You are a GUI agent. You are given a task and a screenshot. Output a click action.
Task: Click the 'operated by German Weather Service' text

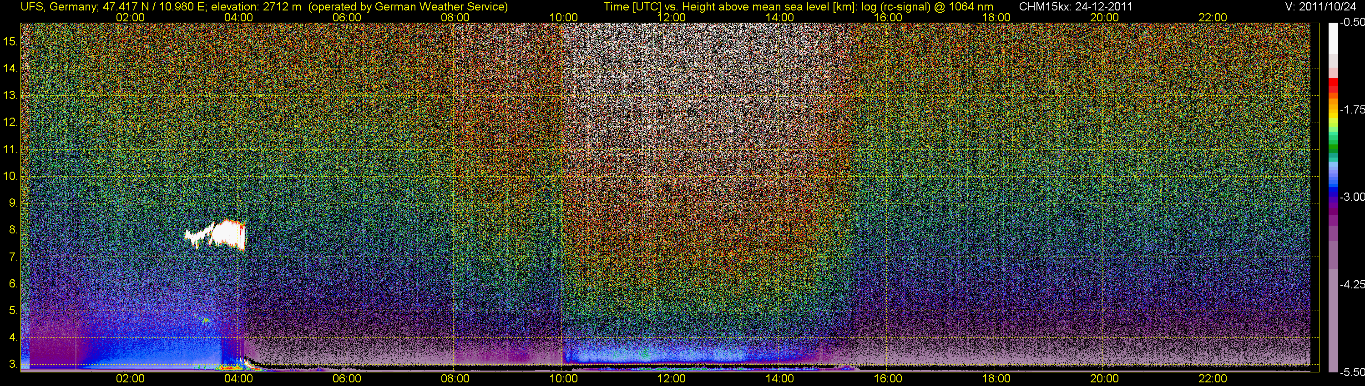point(408,7)
